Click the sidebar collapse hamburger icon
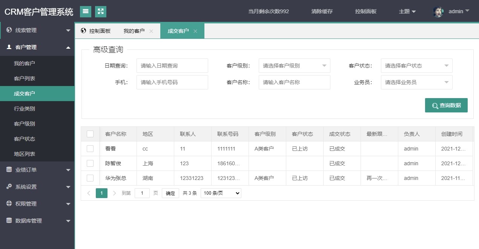 (86, 12)
